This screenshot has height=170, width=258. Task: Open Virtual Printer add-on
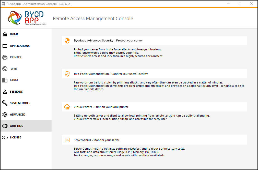[x=155, y=107]
